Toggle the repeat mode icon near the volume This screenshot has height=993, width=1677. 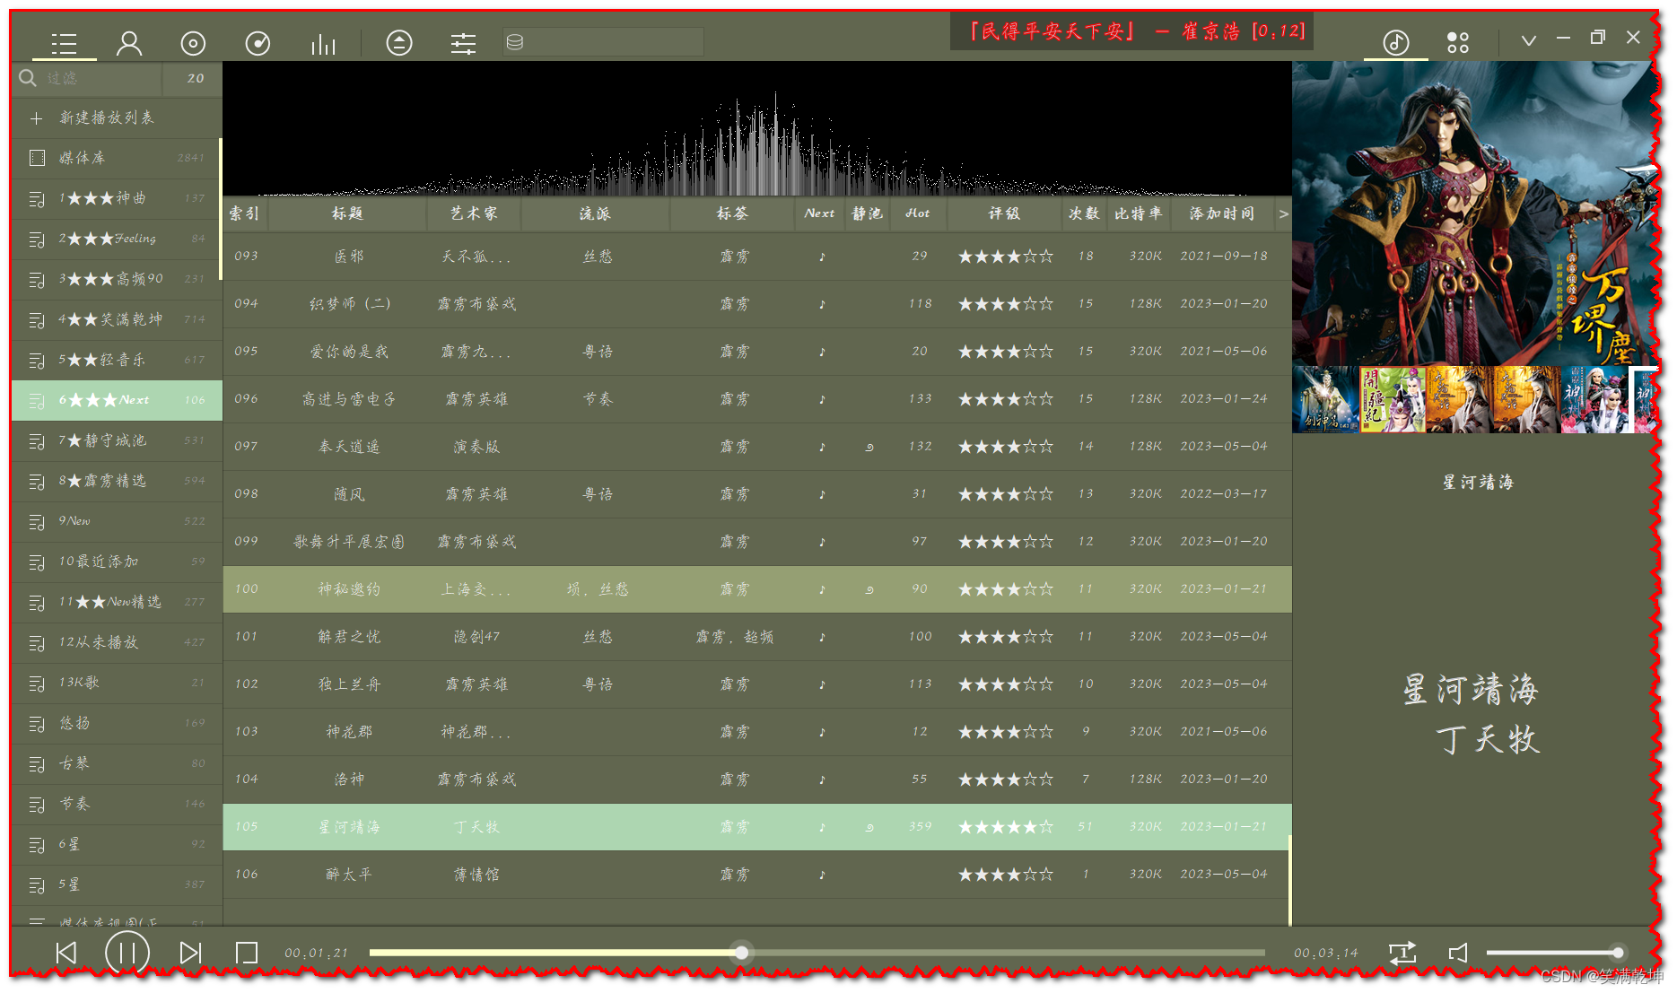tap(1404, 953)
